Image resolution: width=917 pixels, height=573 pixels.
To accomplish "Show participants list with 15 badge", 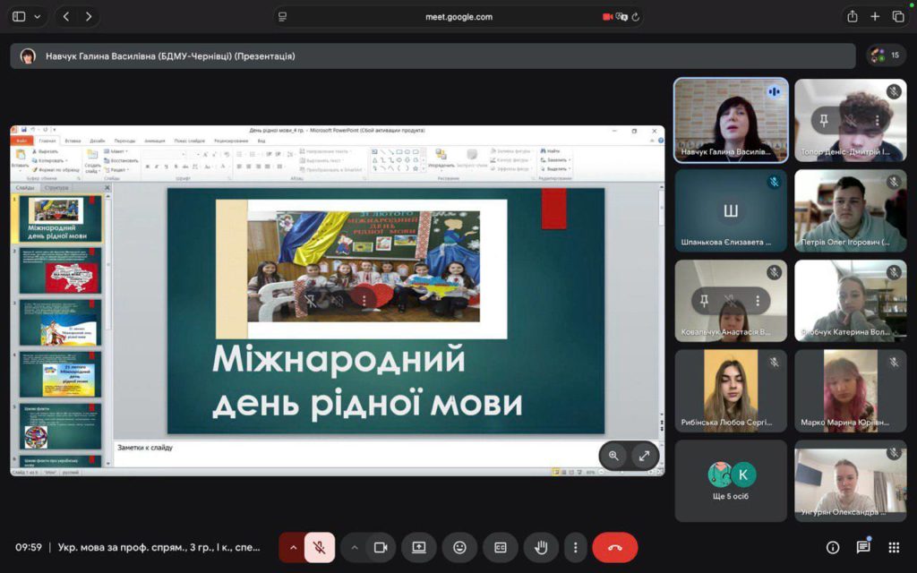I will [887, 56].
